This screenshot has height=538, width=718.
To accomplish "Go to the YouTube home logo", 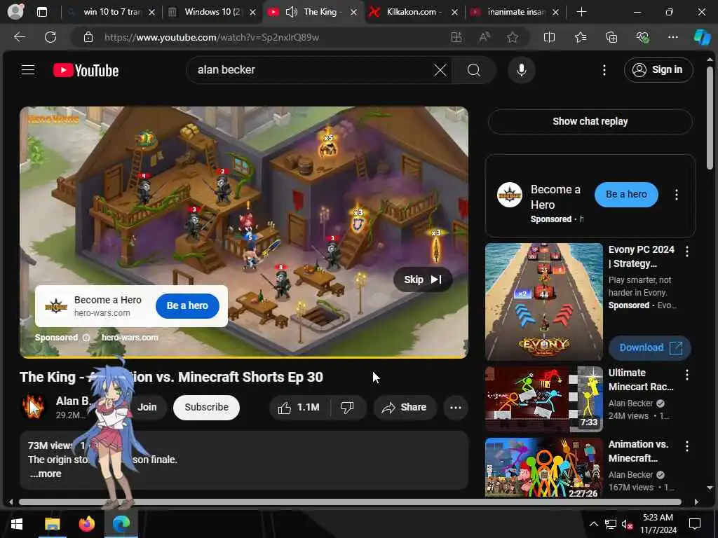I will (86, 71).
